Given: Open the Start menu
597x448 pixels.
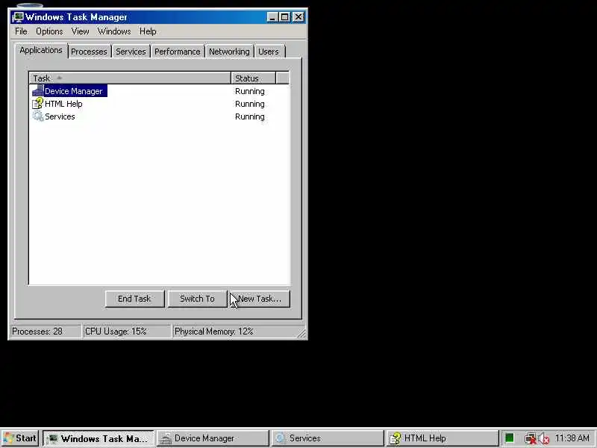Looking at the screenshot, I should [20, 438].
